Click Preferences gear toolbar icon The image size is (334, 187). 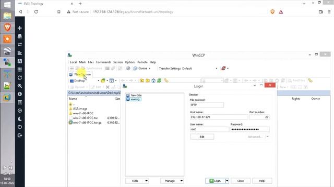128,68
